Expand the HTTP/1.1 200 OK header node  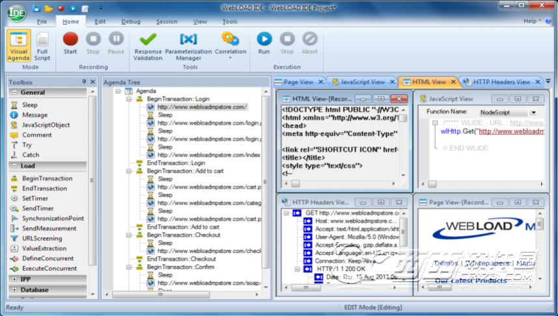298,269
